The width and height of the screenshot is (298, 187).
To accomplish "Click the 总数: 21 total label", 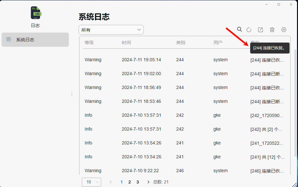I will 161,182.
